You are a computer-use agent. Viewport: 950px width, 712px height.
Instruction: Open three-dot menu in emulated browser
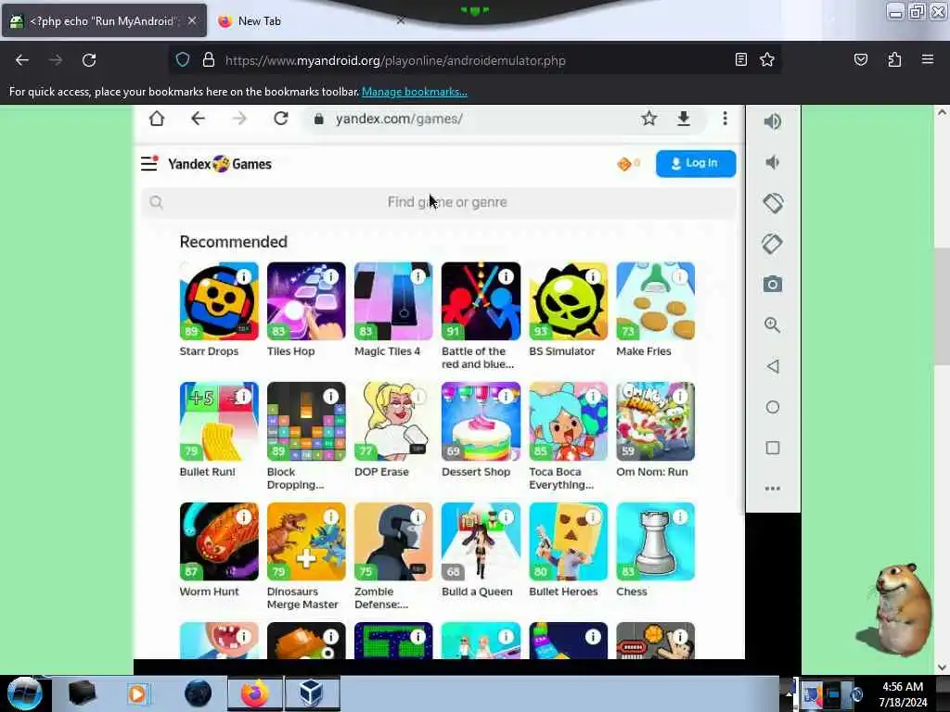coord(725,119)
